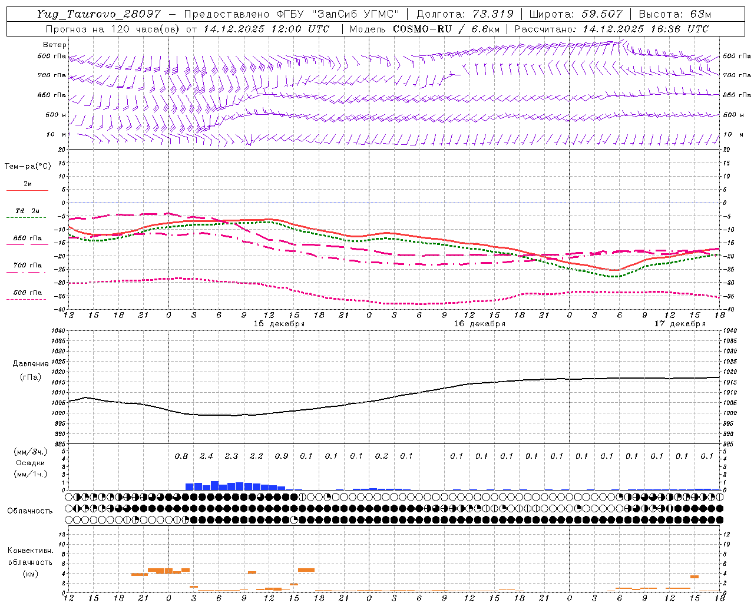Select the 0.9 precipitation value
754x603 pixels.
coord(282,456)
